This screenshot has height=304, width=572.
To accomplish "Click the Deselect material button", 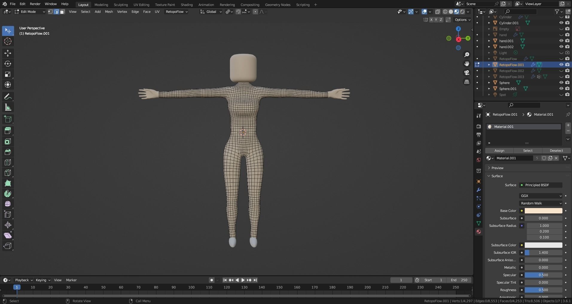I will (556, 151).
